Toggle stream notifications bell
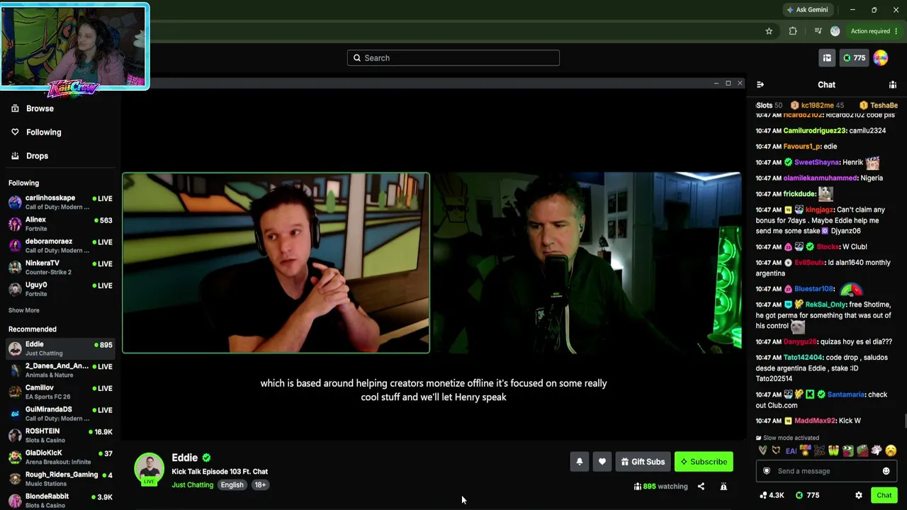907x510 pixels. (580, 462)
